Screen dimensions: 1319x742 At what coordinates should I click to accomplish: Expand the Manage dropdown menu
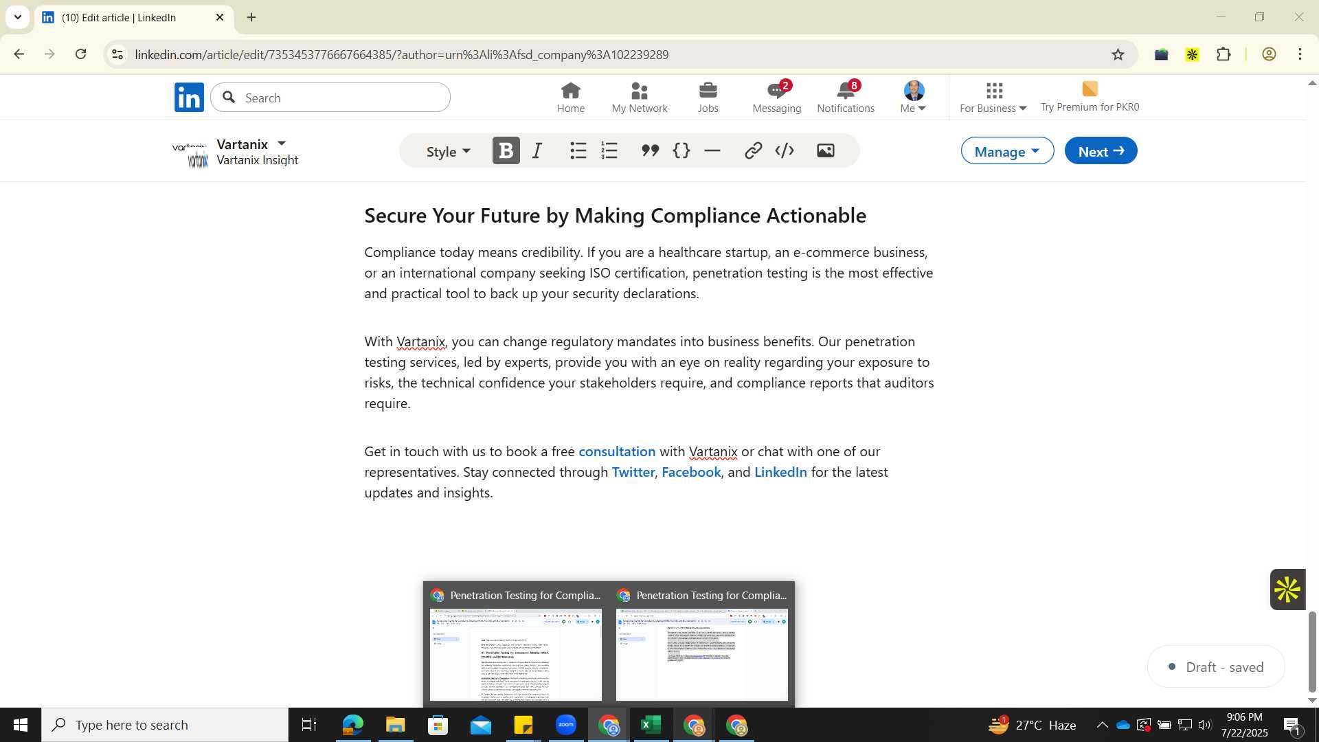(x=1007, y=150)
